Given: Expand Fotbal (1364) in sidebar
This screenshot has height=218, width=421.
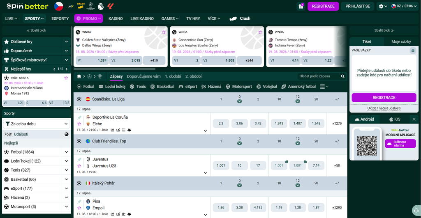Looking at the screenshot, I should [x=66, y=152].
